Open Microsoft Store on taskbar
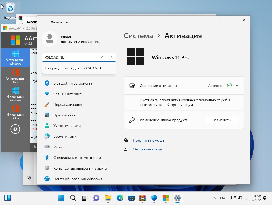Screen dimensions: 272x205 (131, 198)
